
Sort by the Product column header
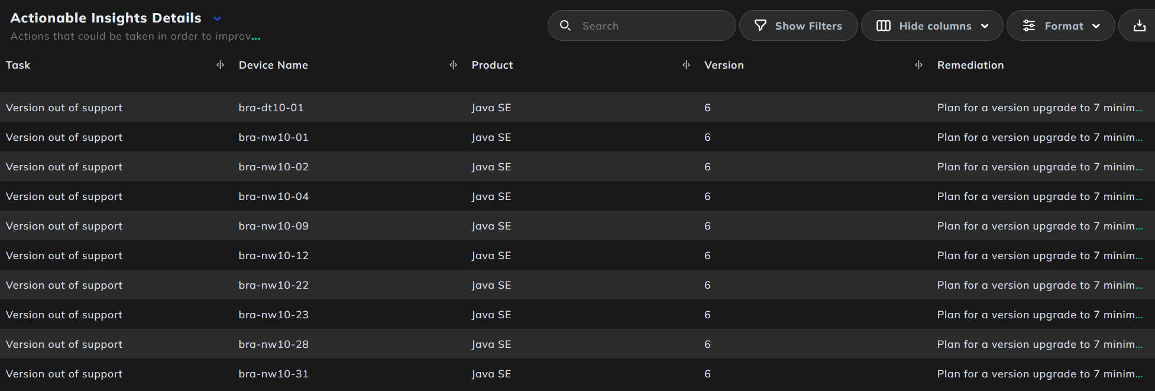pyautogui.click(x=492, y=65)
